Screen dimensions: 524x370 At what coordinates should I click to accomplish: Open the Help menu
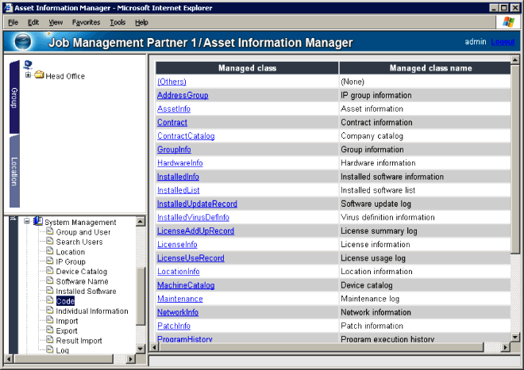[x=141, y=22]
